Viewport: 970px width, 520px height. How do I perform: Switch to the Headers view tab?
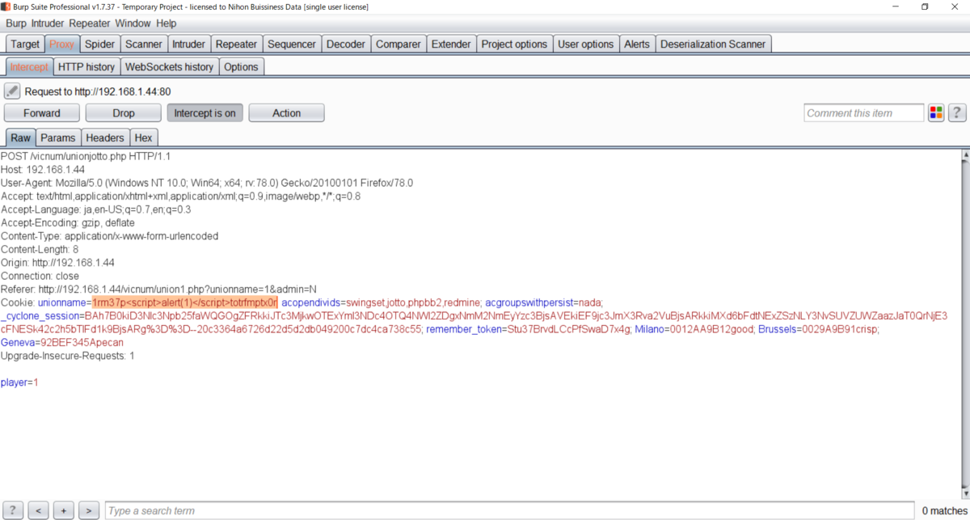pos(105,137)
